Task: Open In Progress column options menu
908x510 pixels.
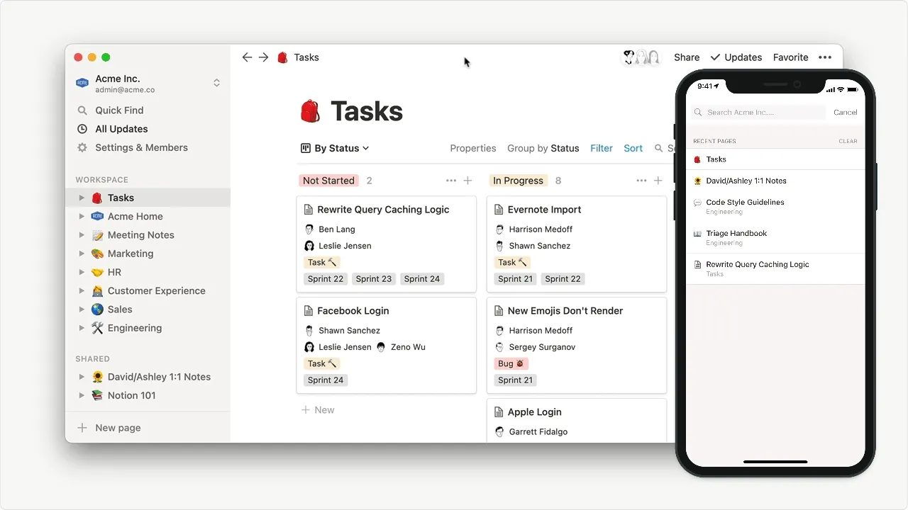Action: (x=641, y=181)
